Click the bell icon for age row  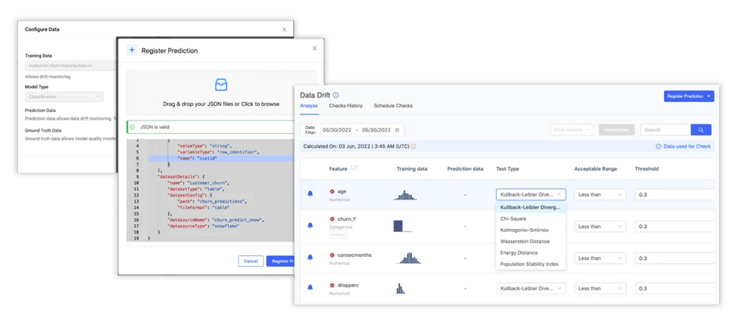tap(310, 194)
